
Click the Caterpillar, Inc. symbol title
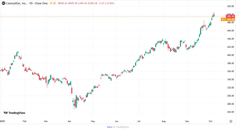tap(18, 3)
